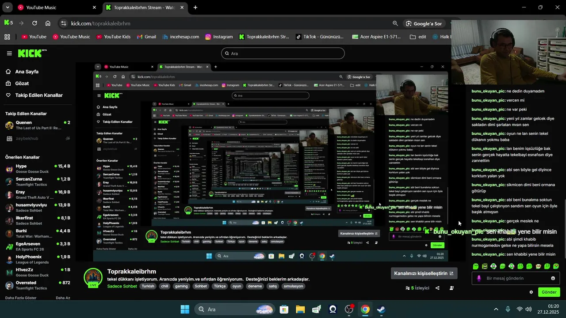This screenshot has height=318, width=566.
Task: Click the Kick extension icon with 5
Action: click(8, 23)
